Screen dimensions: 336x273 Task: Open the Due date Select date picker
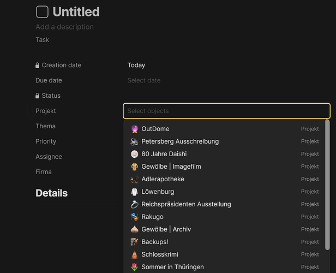point(144,80)
